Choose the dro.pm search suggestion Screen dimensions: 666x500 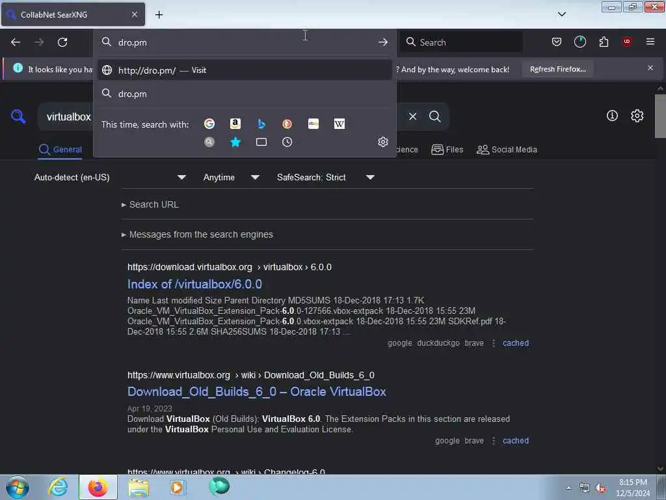click(x=245, y=94)
